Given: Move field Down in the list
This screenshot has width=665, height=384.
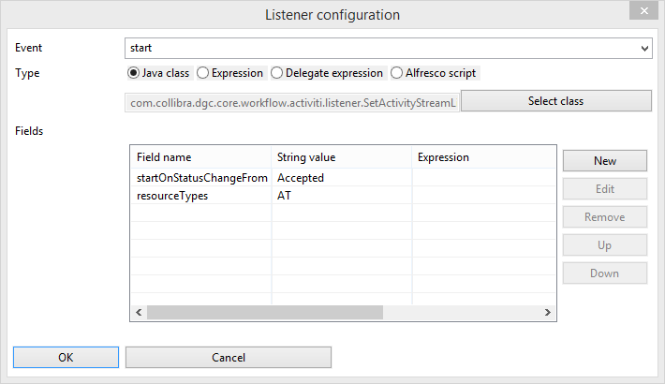Looking at the screenshot, I should [605, 273].
